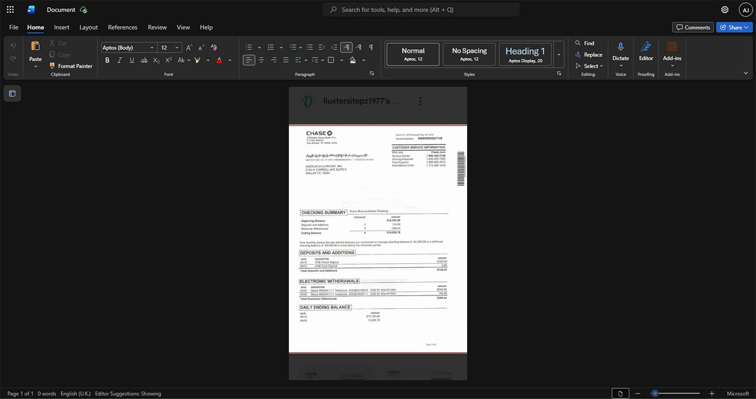Expand the styles gallery arrow

click(x=559, y=54)
